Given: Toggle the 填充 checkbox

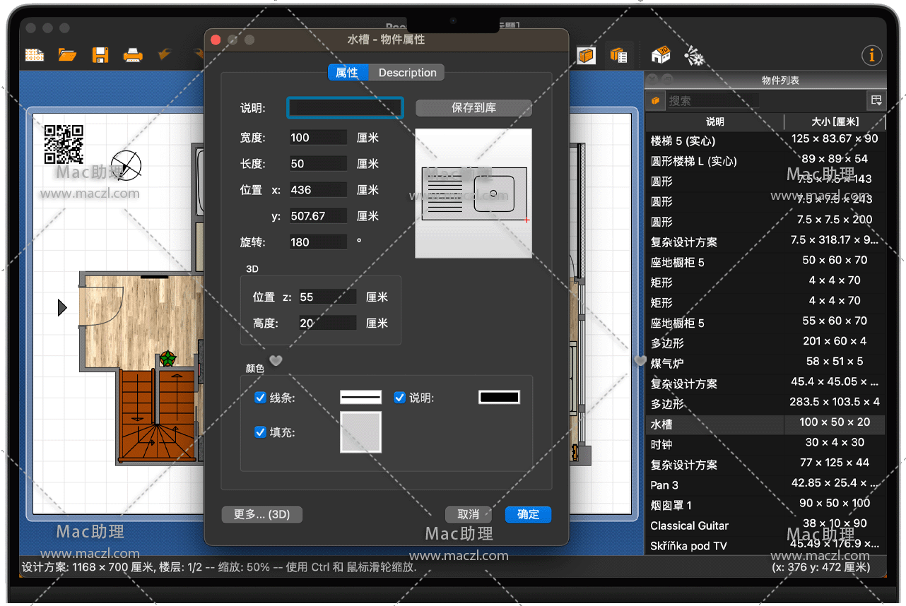Looking at the screenshot, I should 260,432.
